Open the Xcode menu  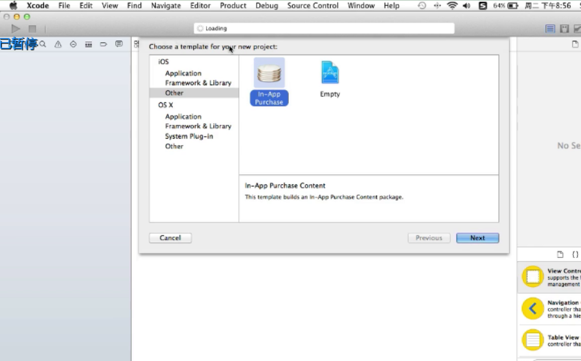[38, 6]
